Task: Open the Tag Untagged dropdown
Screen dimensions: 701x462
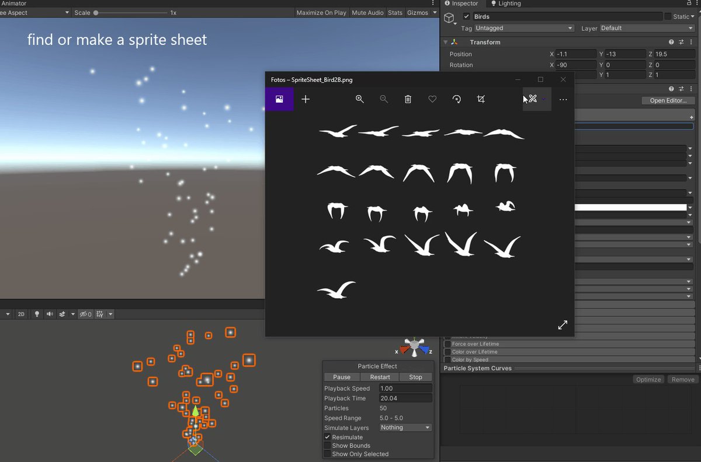Action: [x=524, y=28]
